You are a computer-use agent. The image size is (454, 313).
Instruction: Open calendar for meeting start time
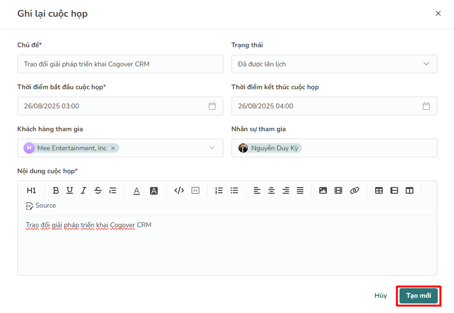coord(212,106)
